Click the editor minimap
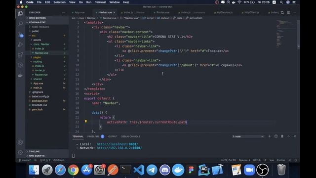 pyautogui.click(x=286, y=34)
